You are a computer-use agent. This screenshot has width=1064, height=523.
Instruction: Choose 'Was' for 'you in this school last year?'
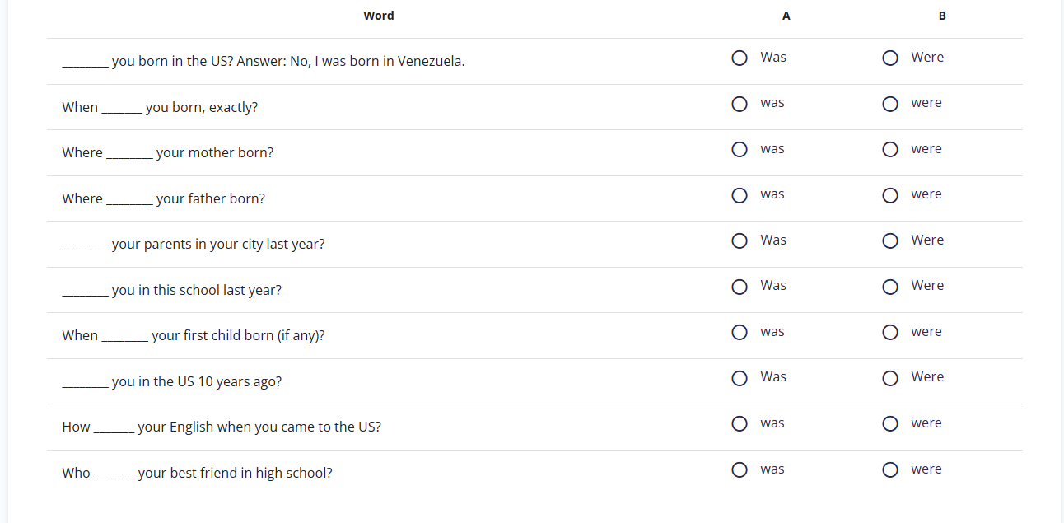[x=740, y=287]
